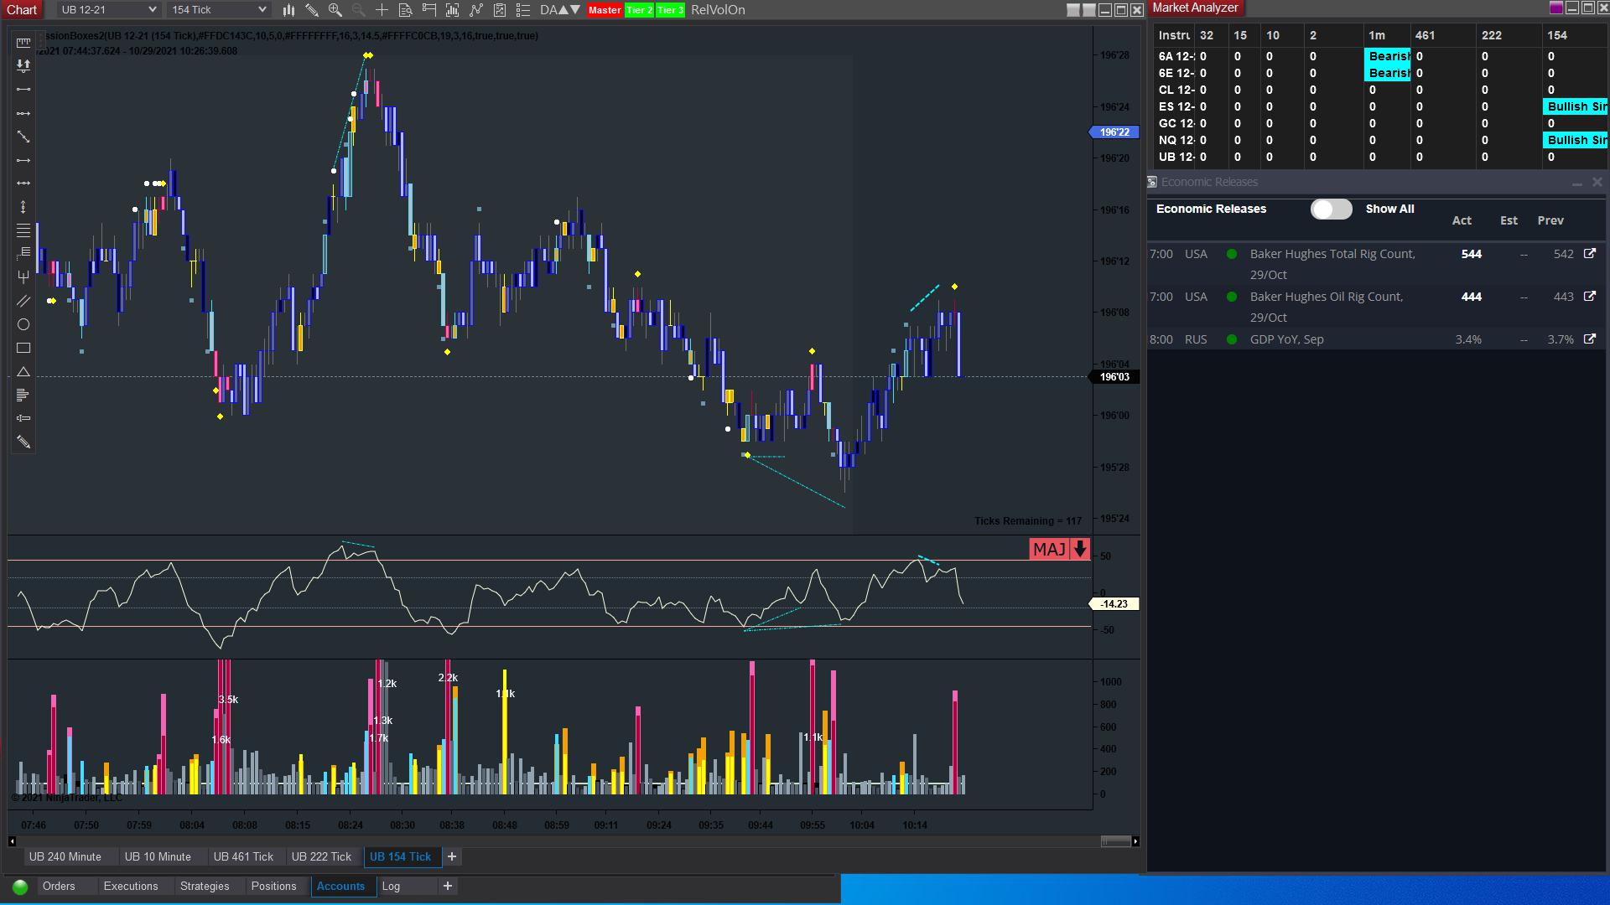Click the DA label in chart toolbar
This screenshot has width=1610, height=905.
coord(549,10)
